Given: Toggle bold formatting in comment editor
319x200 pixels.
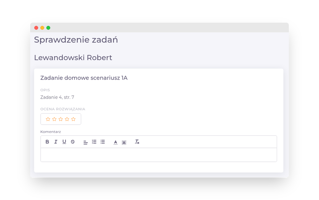Looking at the screenshot, I should coord(48,142).
